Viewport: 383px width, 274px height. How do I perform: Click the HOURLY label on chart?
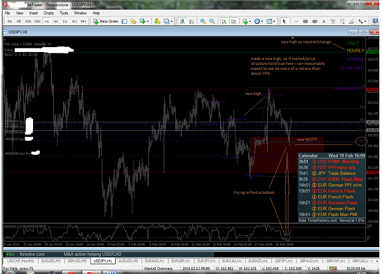(355, 51)
